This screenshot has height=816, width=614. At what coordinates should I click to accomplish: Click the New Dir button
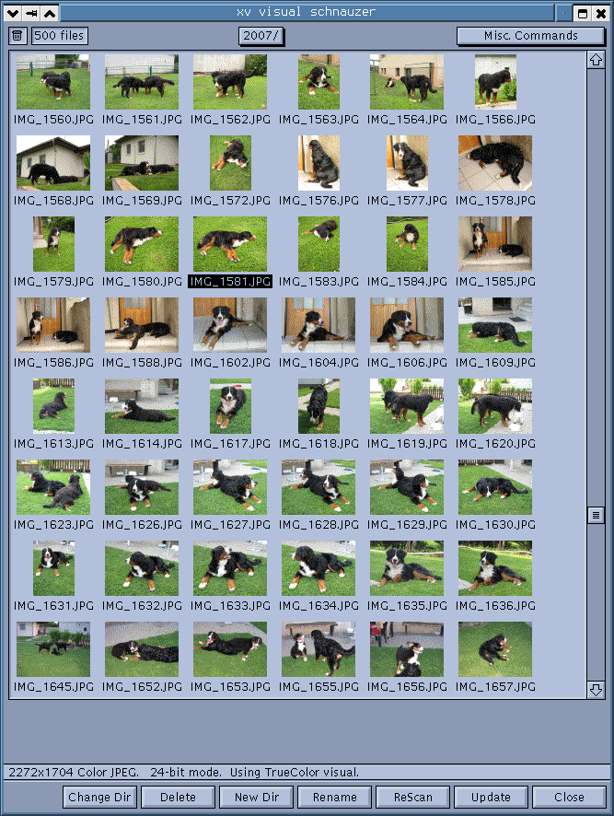pos(257,797)
